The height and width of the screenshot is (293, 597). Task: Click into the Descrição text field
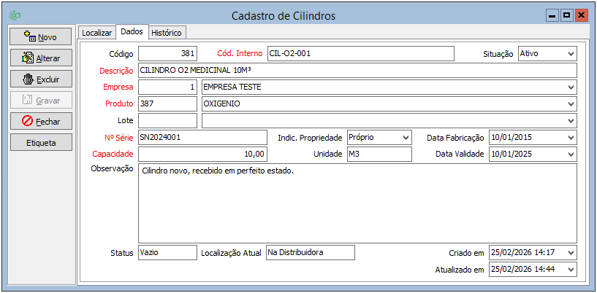[357, 70]
